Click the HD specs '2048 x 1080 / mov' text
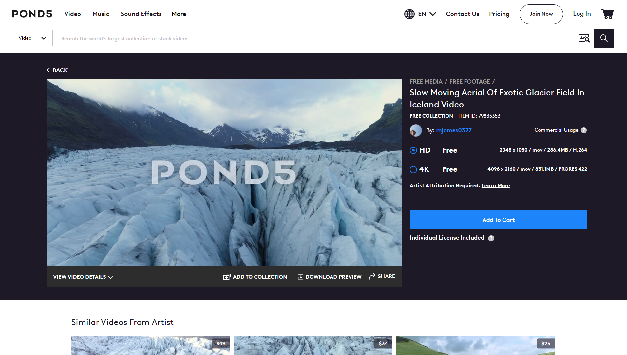627x355 pixels. click(543, 150)
